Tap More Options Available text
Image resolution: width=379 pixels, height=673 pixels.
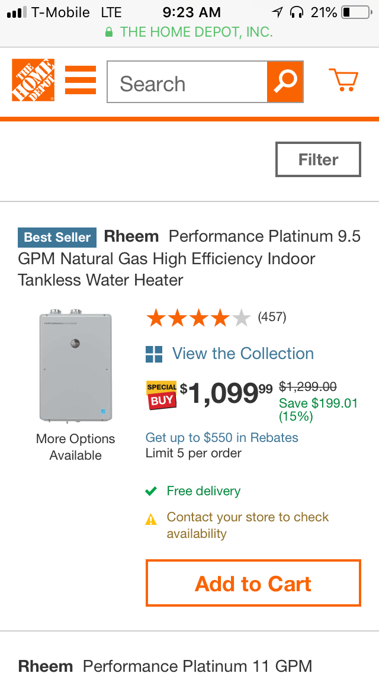tap(75, 447)
